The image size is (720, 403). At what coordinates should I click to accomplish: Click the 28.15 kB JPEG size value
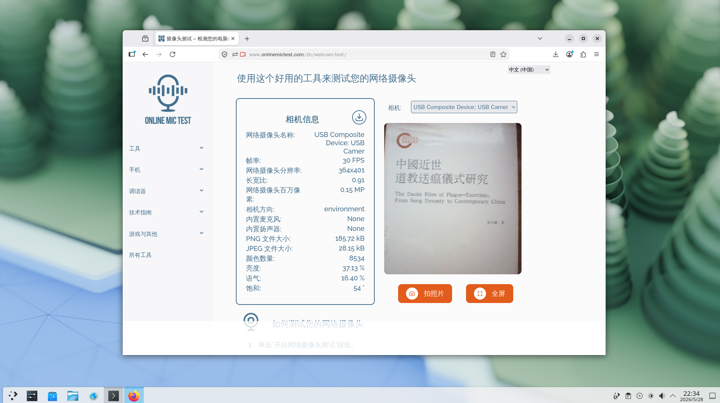(x=352, y=248)
